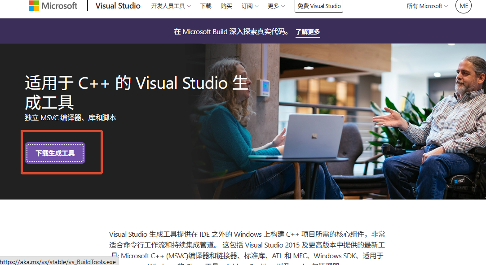Expand the 订阅 dropdown
This screenshot has height=265, width=486.
250,6
